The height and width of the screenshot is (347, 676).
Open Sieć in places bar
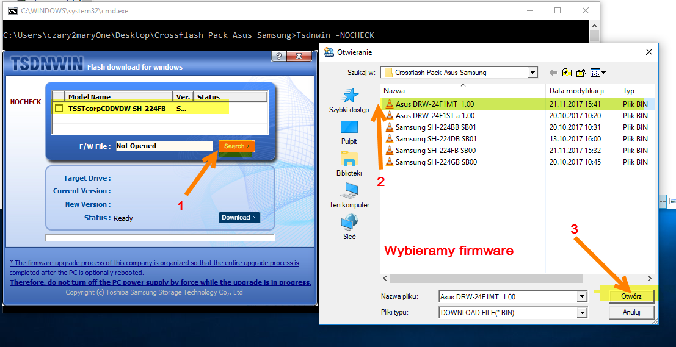pyautogui.click(x=349, y=227)
